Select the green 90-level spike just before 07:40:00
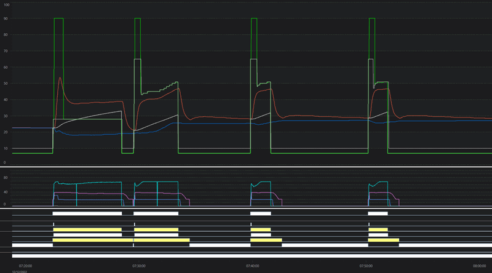Image resolution: width=492 pixels, height=273 pixels. [x=254, y=18]
